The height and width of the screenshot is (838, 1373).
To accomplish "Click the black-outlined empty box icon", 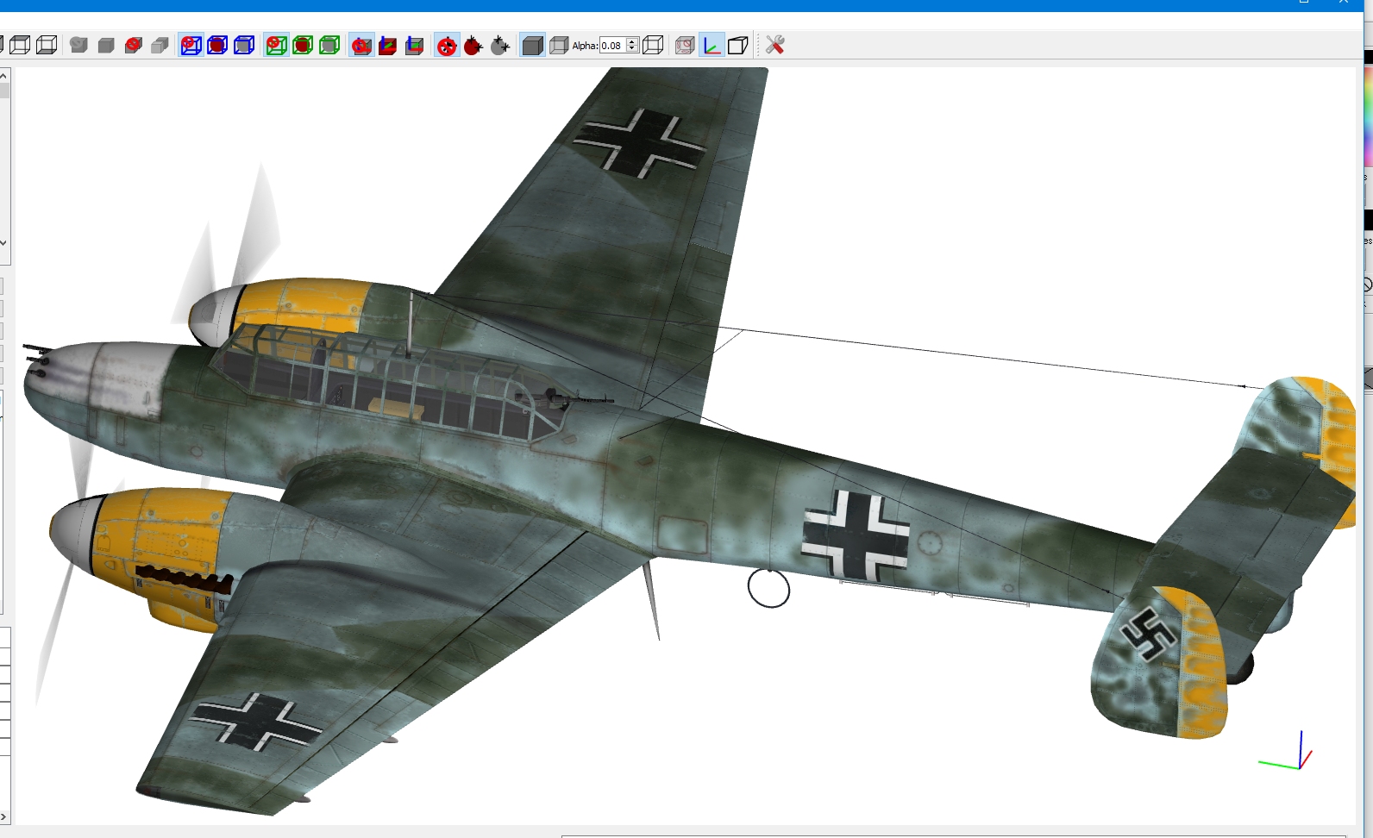I will (737, 45).
